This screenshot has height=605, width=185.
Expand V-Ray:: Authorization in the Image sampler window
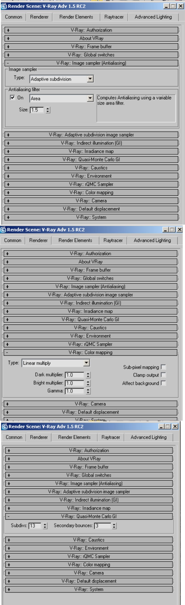pos(91,30)
